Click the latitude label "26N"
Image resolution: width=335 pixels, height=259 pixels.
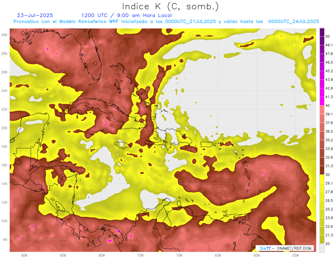[4, 72]
